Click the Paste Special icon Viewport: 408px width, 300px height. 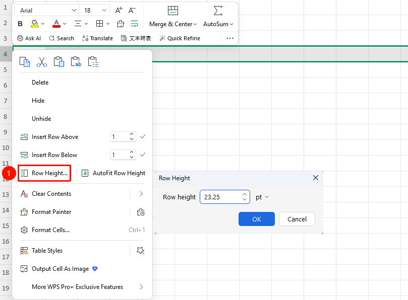(x=93, y=62)
